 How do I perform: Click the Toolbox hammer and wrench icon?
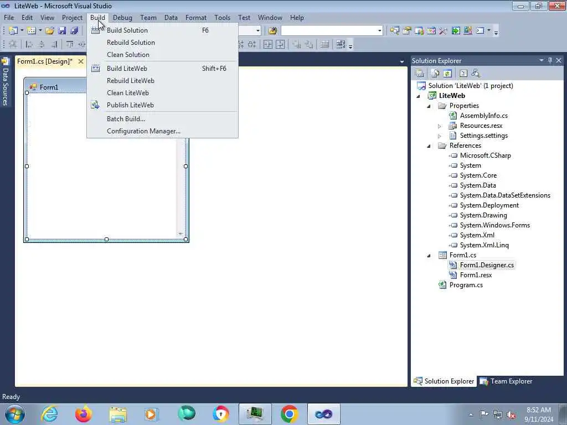coord(444,31)
